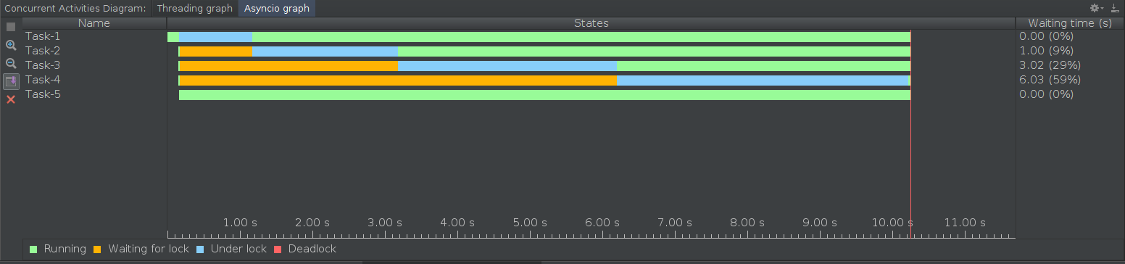The width and height of the screenshot is (1125, 264).
Task: Select the Task-4 row name
Action: coord(43,80)
